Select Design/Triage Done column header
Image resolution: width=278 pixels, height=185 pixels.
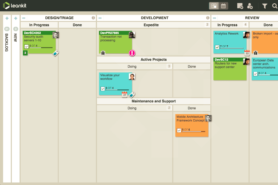77,25
